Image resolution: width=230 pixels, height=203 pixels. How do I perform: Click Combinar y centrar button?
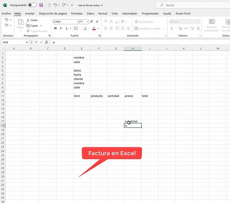tap(147, 28)
